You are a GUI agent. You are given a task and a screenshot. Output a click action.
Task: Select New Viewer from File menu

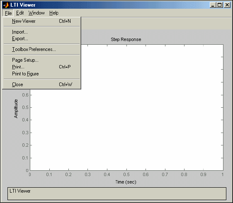coord(41,21)
